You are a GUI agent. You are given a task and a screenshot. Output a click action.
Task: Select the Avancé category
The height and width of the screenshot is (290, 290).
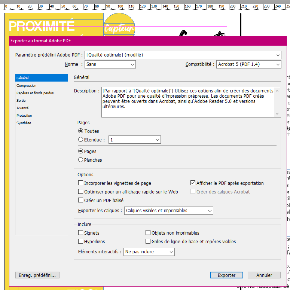click(x=42, y=108)
